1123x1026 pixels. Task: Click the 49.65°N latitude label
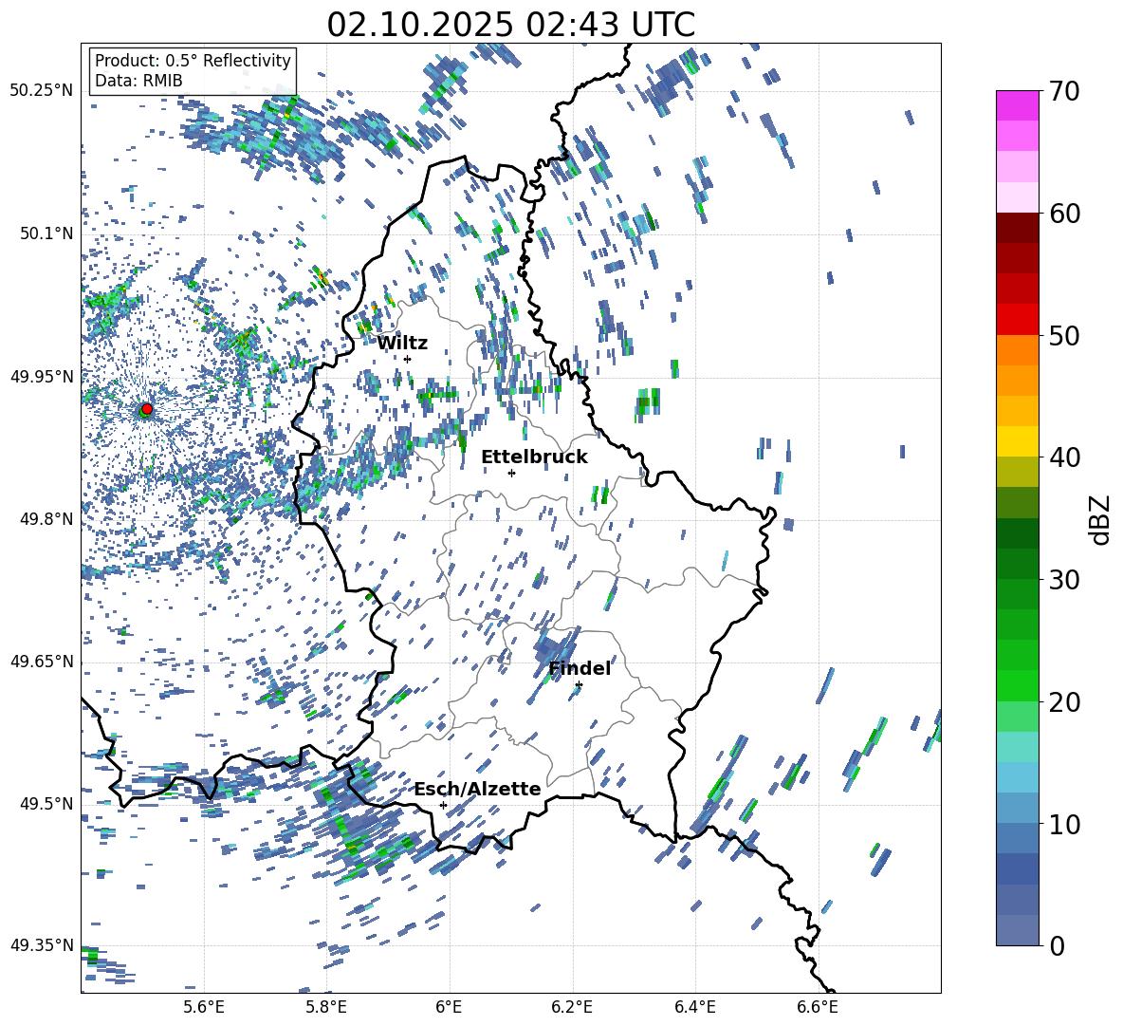42,661
